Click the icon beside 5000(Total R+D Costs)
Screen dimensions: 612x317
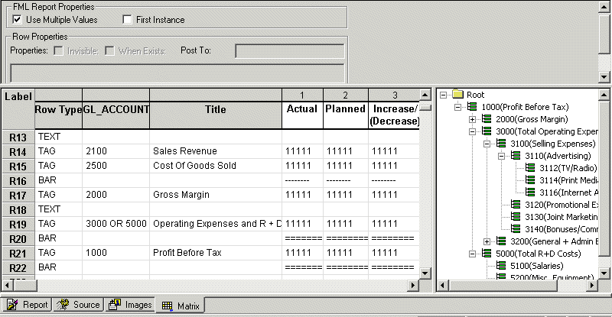click(x=487, y=253)
